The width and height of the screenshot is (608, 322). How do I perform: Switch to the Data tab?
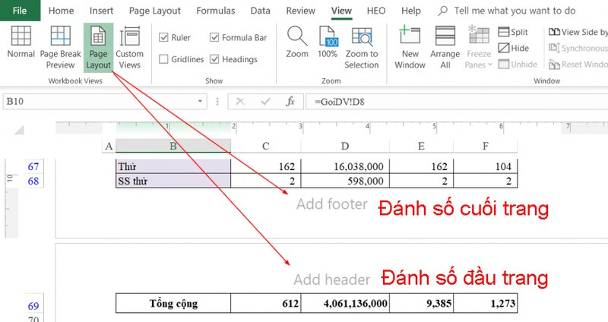260,11
